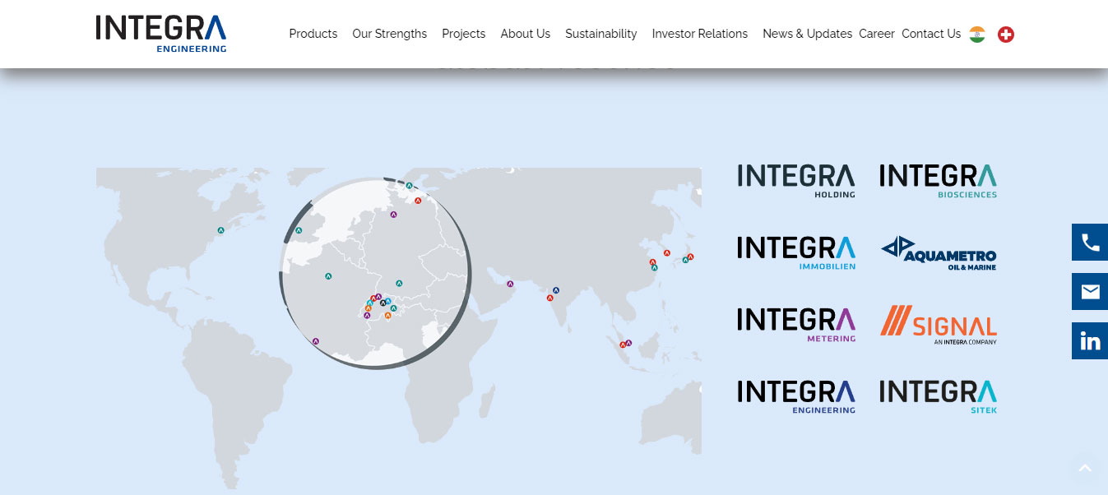The height and width of the screenshot is (495, 1108).
Task: Visit the LinkedIn icon in the sidebar
Action: tap(1089, 340)
